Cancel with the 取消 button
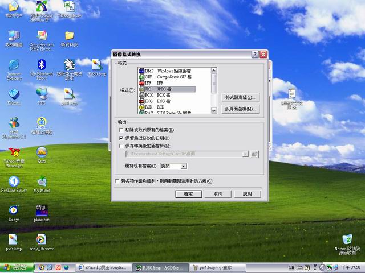 (218, 194)
